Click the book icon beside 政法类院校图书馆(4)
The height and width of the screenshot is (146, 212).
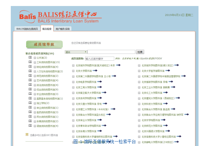pos(30,84)
